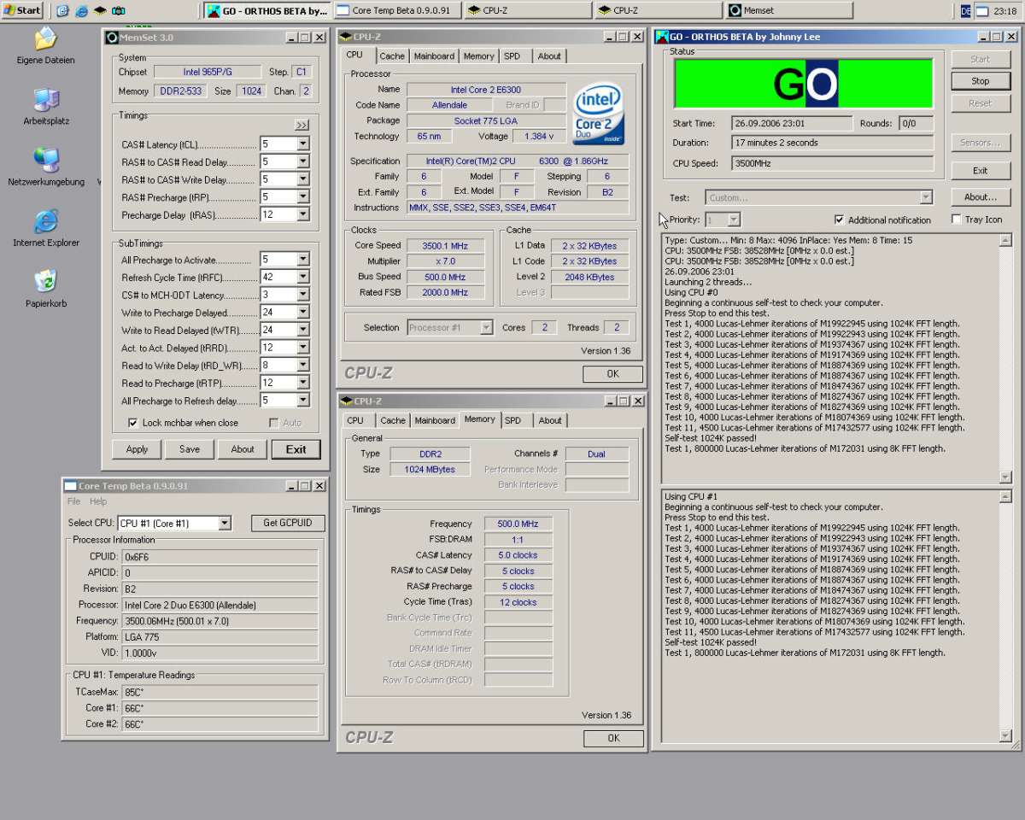Open the Help menu in Core Temp

click(98, 501)
